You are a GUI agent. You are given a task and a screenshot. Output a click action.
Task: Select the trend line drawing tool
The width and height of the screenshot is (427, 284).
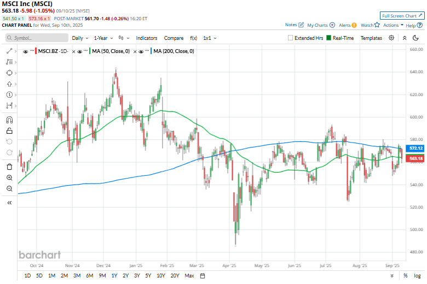[9, 51]
